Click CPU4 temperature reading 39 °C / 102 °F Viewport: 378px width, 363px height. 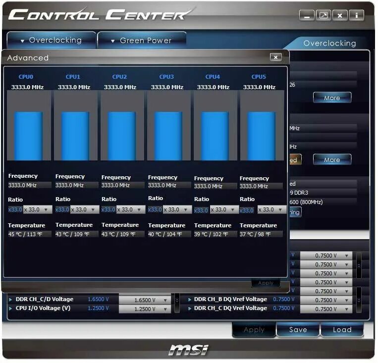(x=216, y=234)
